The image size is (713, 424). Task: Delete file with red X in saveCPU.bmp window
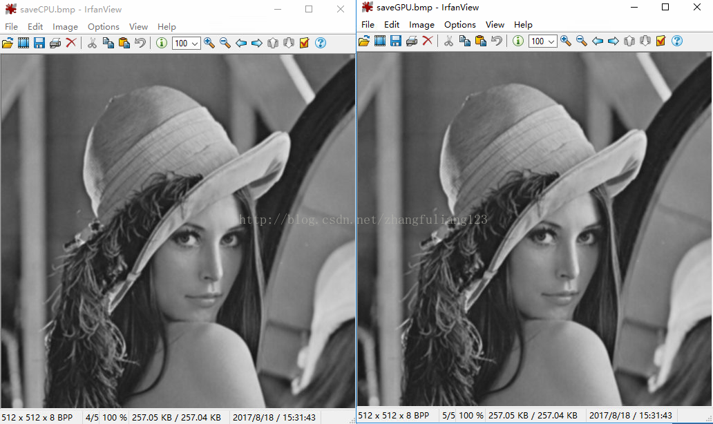pos(70,43)
